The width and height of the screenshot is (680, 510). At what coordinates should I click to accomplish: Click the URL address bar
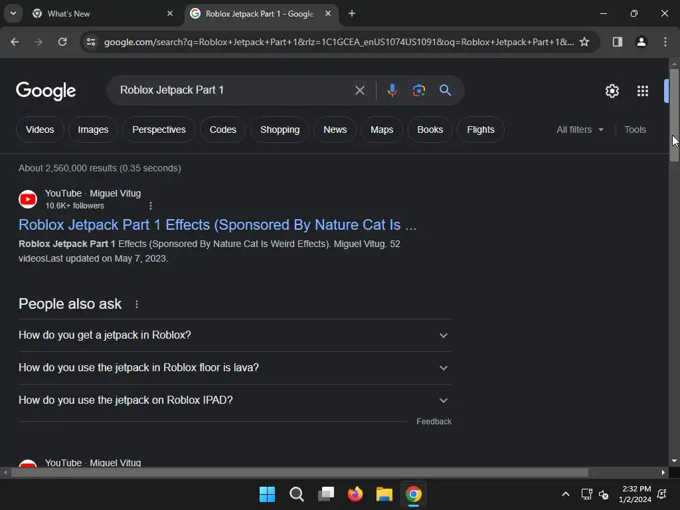(339, 42)
